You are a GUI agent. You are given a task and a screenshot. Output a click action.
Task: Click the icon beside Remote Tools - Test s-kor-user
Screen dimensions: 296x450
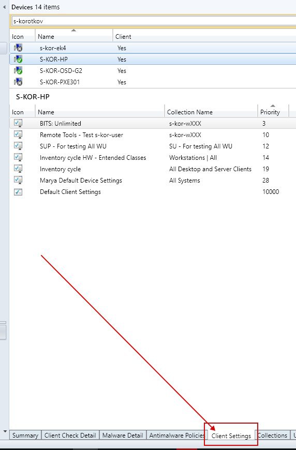(18, 134)
